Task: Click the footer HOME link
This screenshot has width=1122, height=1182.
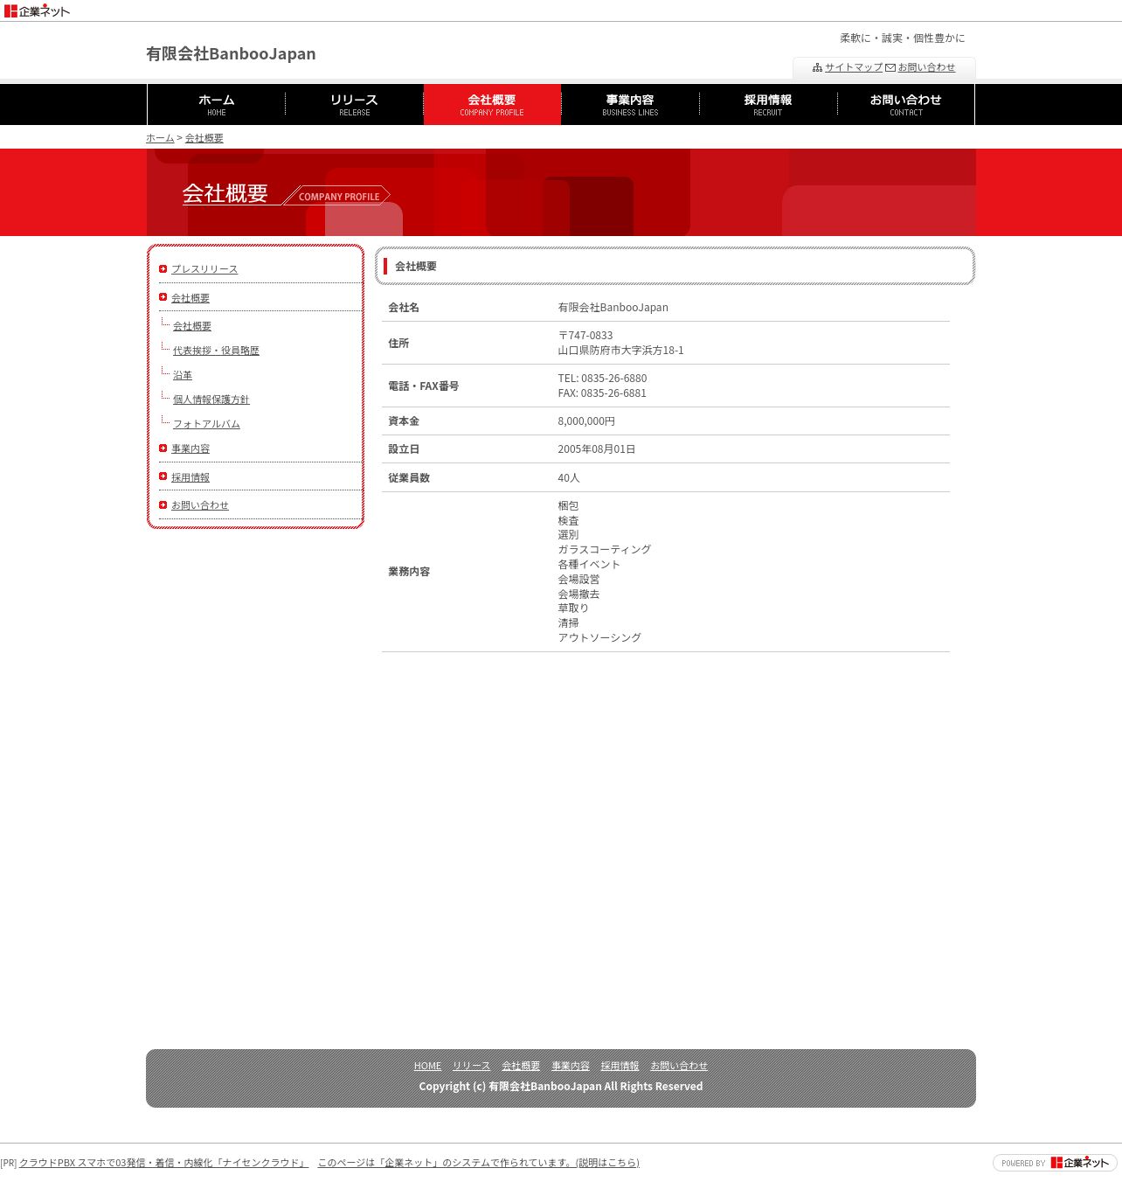Action: (x=427, y=1066)
